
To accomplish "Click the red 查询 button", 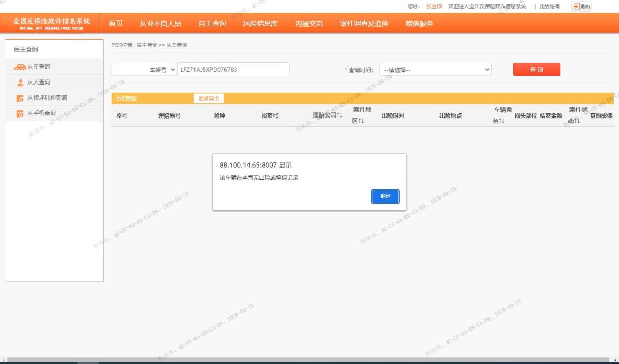I will [x=536, y=70].
